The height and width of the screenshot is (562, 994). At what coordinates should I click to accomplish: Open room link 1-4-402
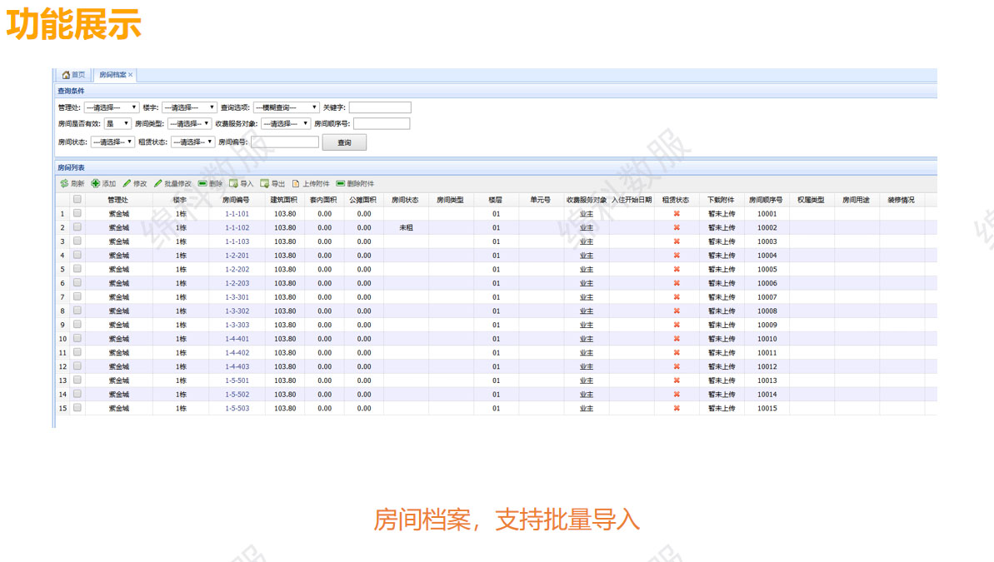[237, 353]
